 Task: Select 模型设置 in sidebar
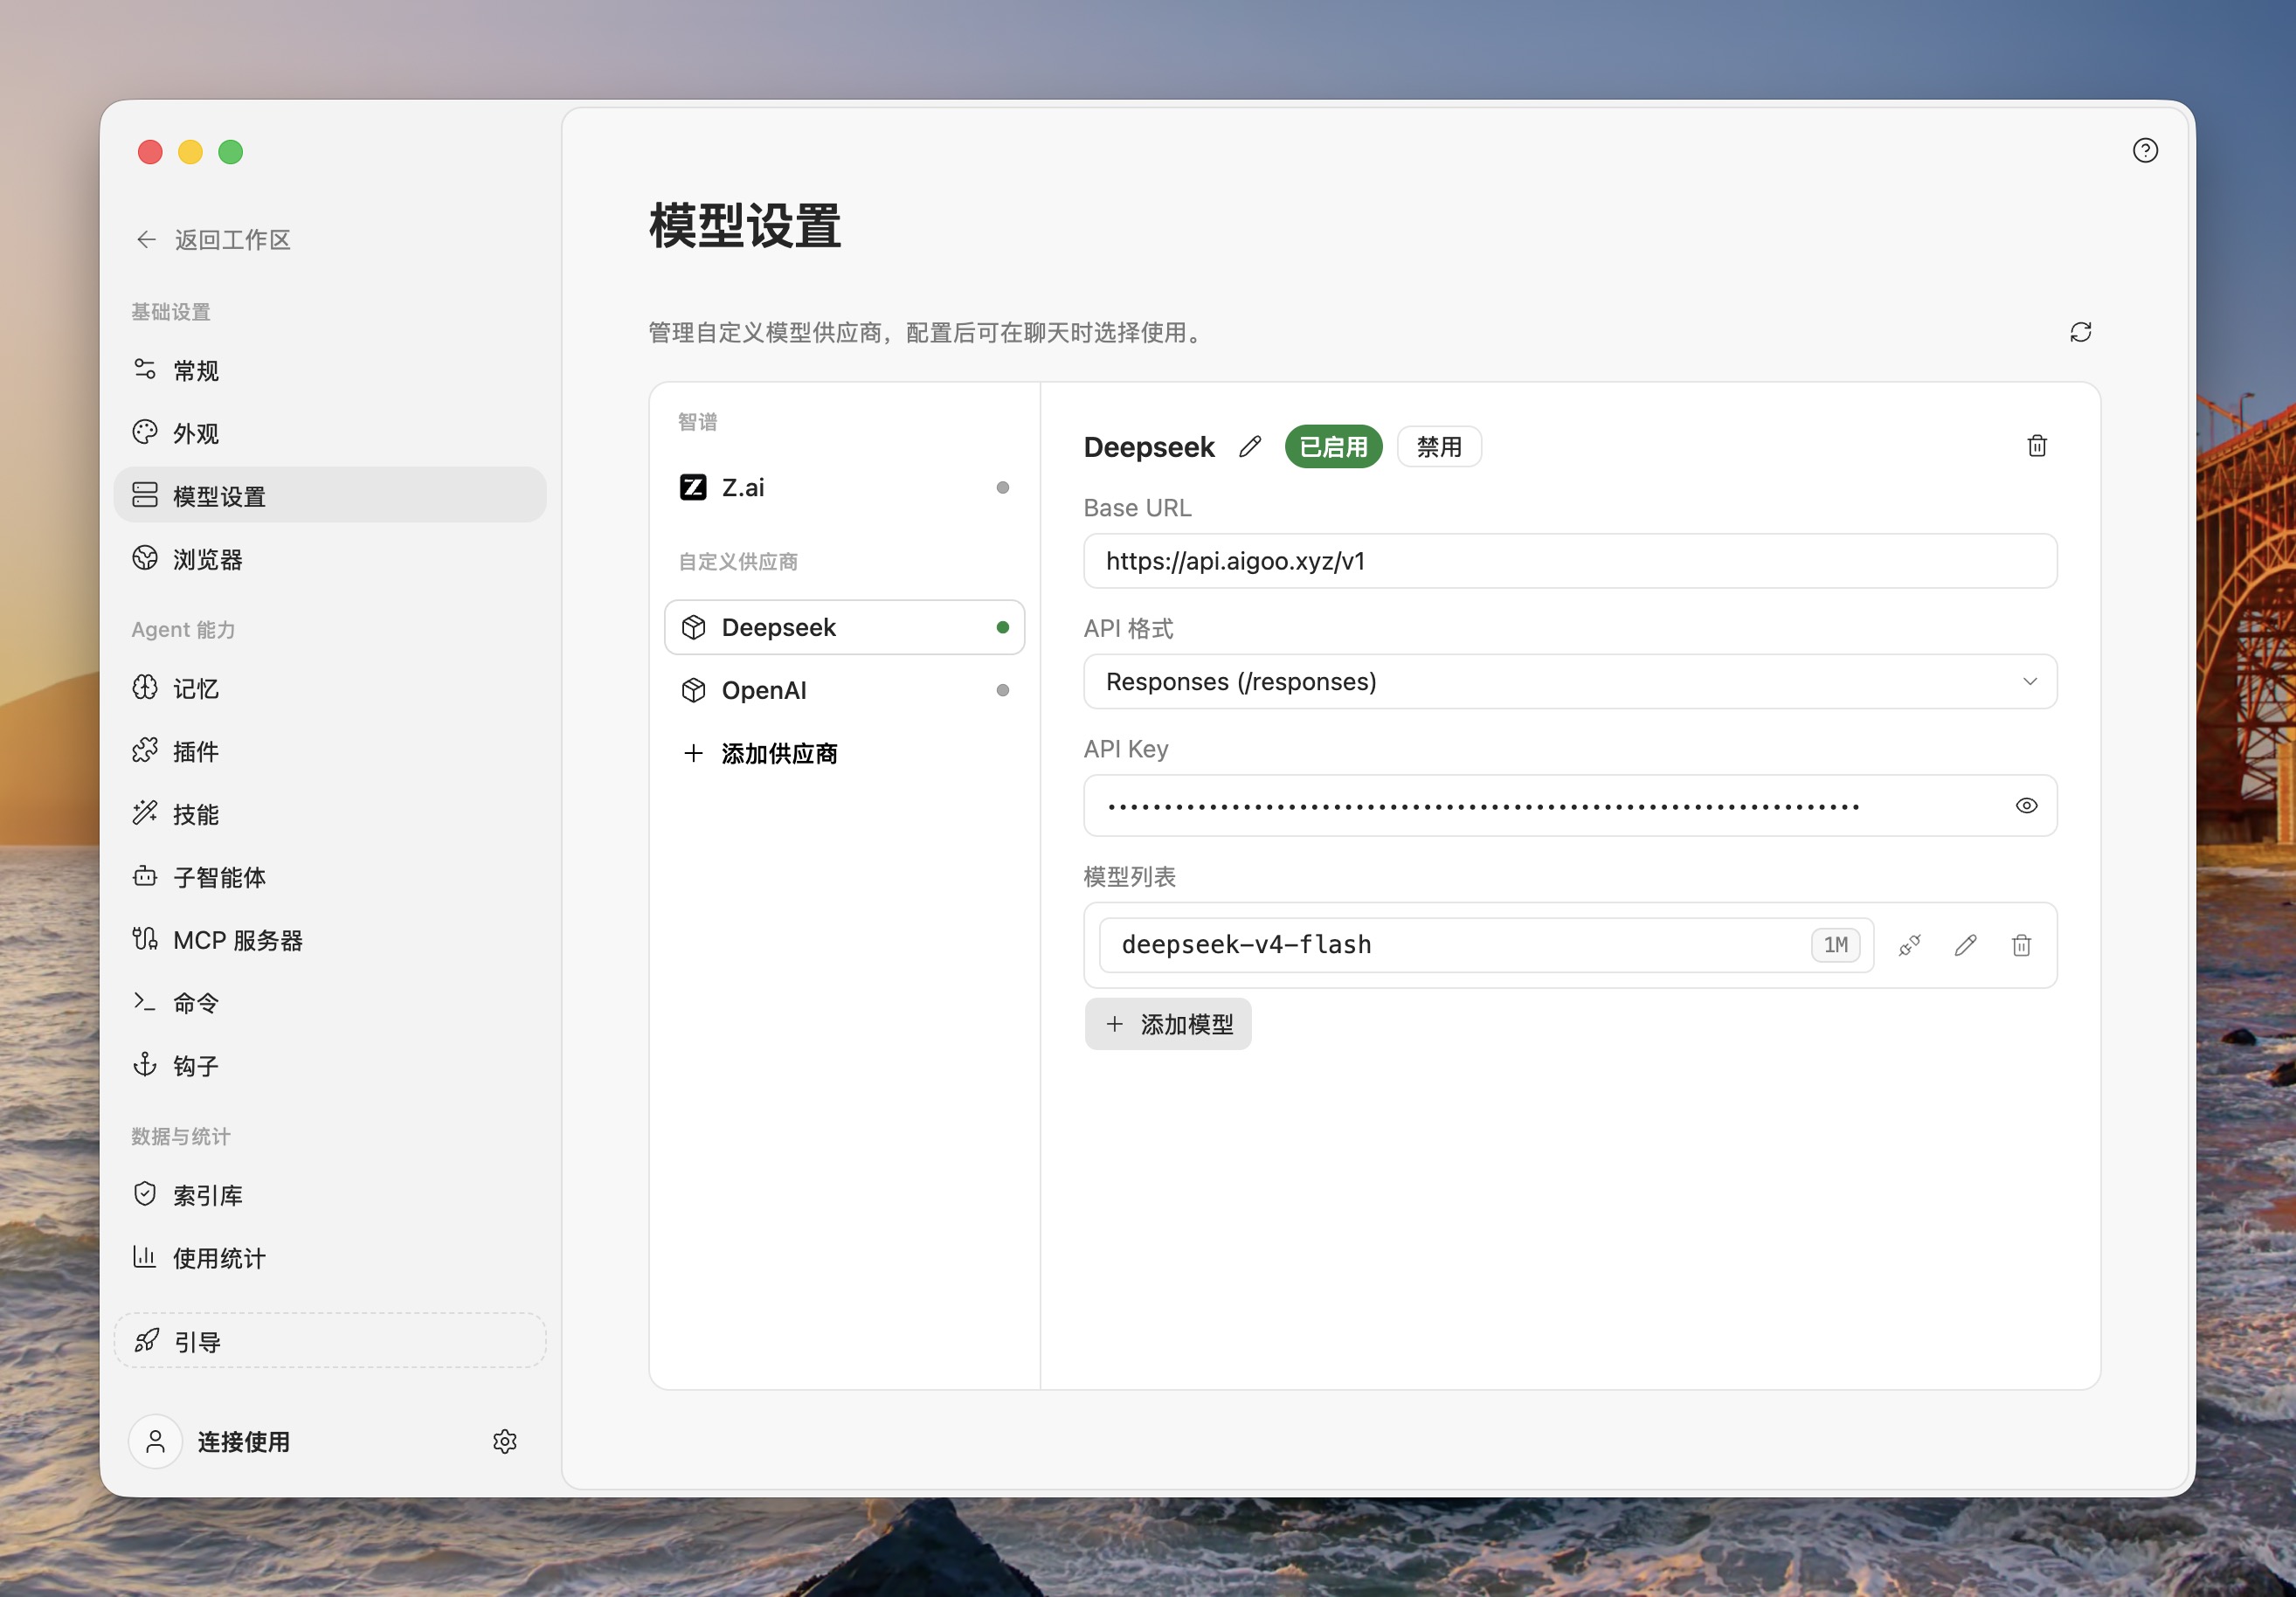coord(330,495)
